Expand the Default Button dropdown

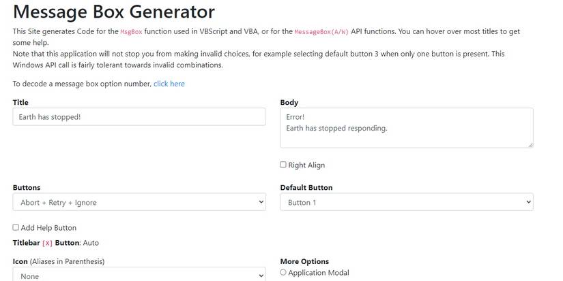click(x=406, y=202)
